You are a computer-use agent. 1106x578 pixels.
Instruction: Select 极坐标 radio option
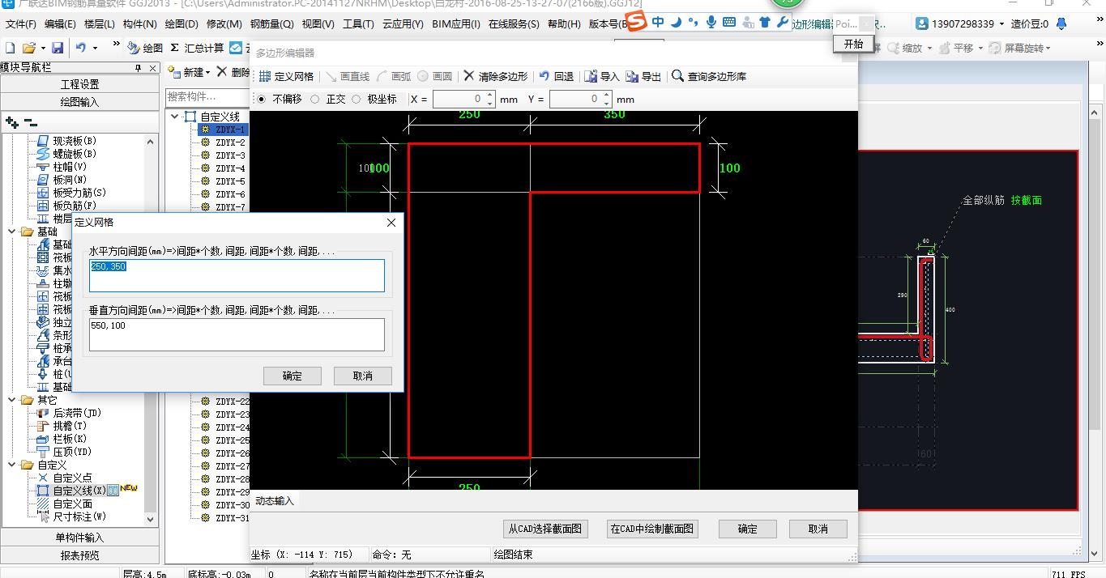374,99
